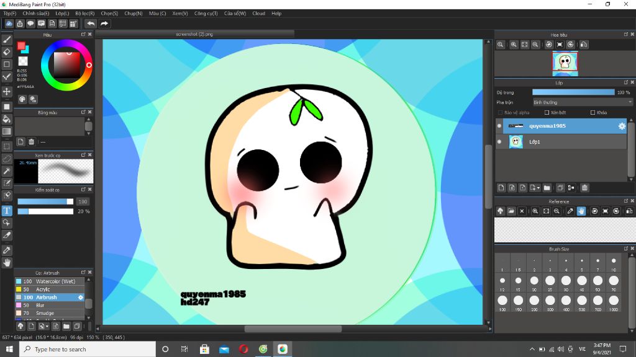Open the reference image folder icon
The width and height of the screenshot is (636, 357).
click(x=511, y=211)
